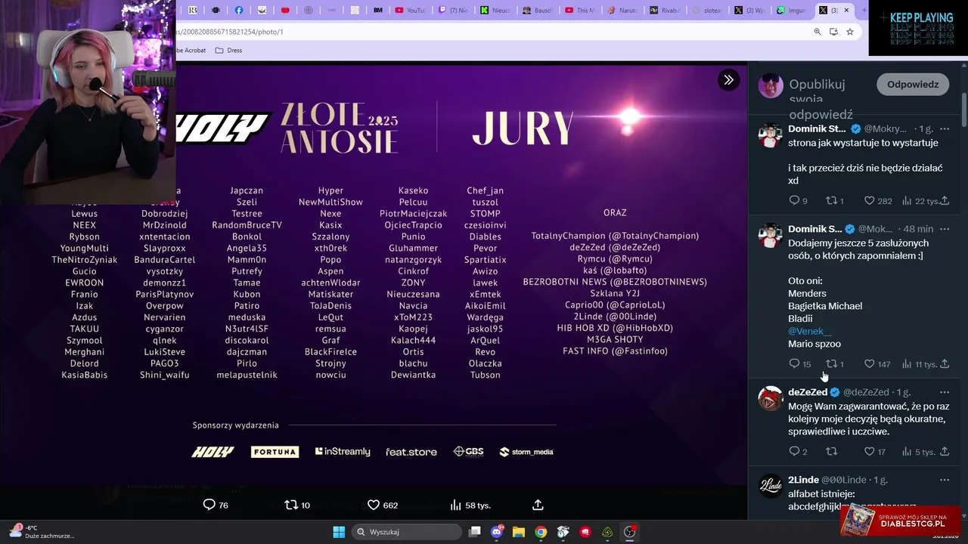Viewport: 968px width, 544px height.
Task: Open the Windows Start menu
Action: coord(339,532)
